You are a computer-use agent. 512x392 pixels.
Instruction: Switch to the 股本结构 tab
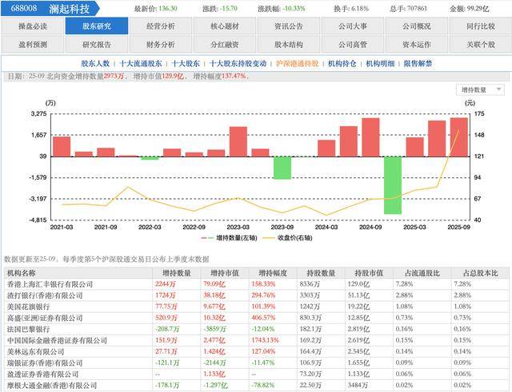289,45
